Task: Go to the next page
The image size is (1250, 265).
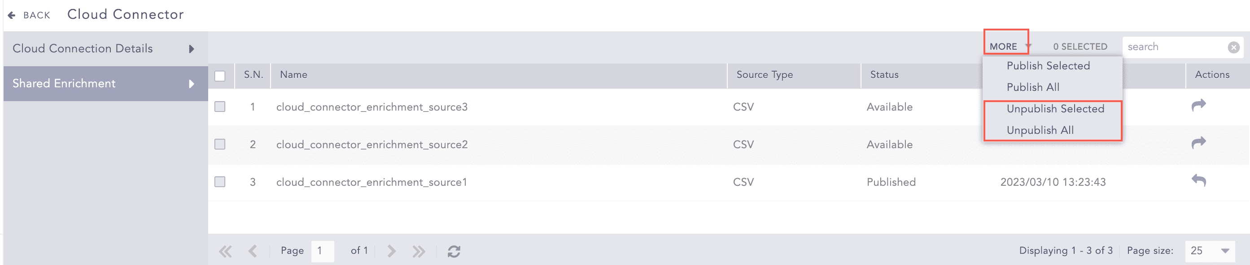Action: (391, 251)
